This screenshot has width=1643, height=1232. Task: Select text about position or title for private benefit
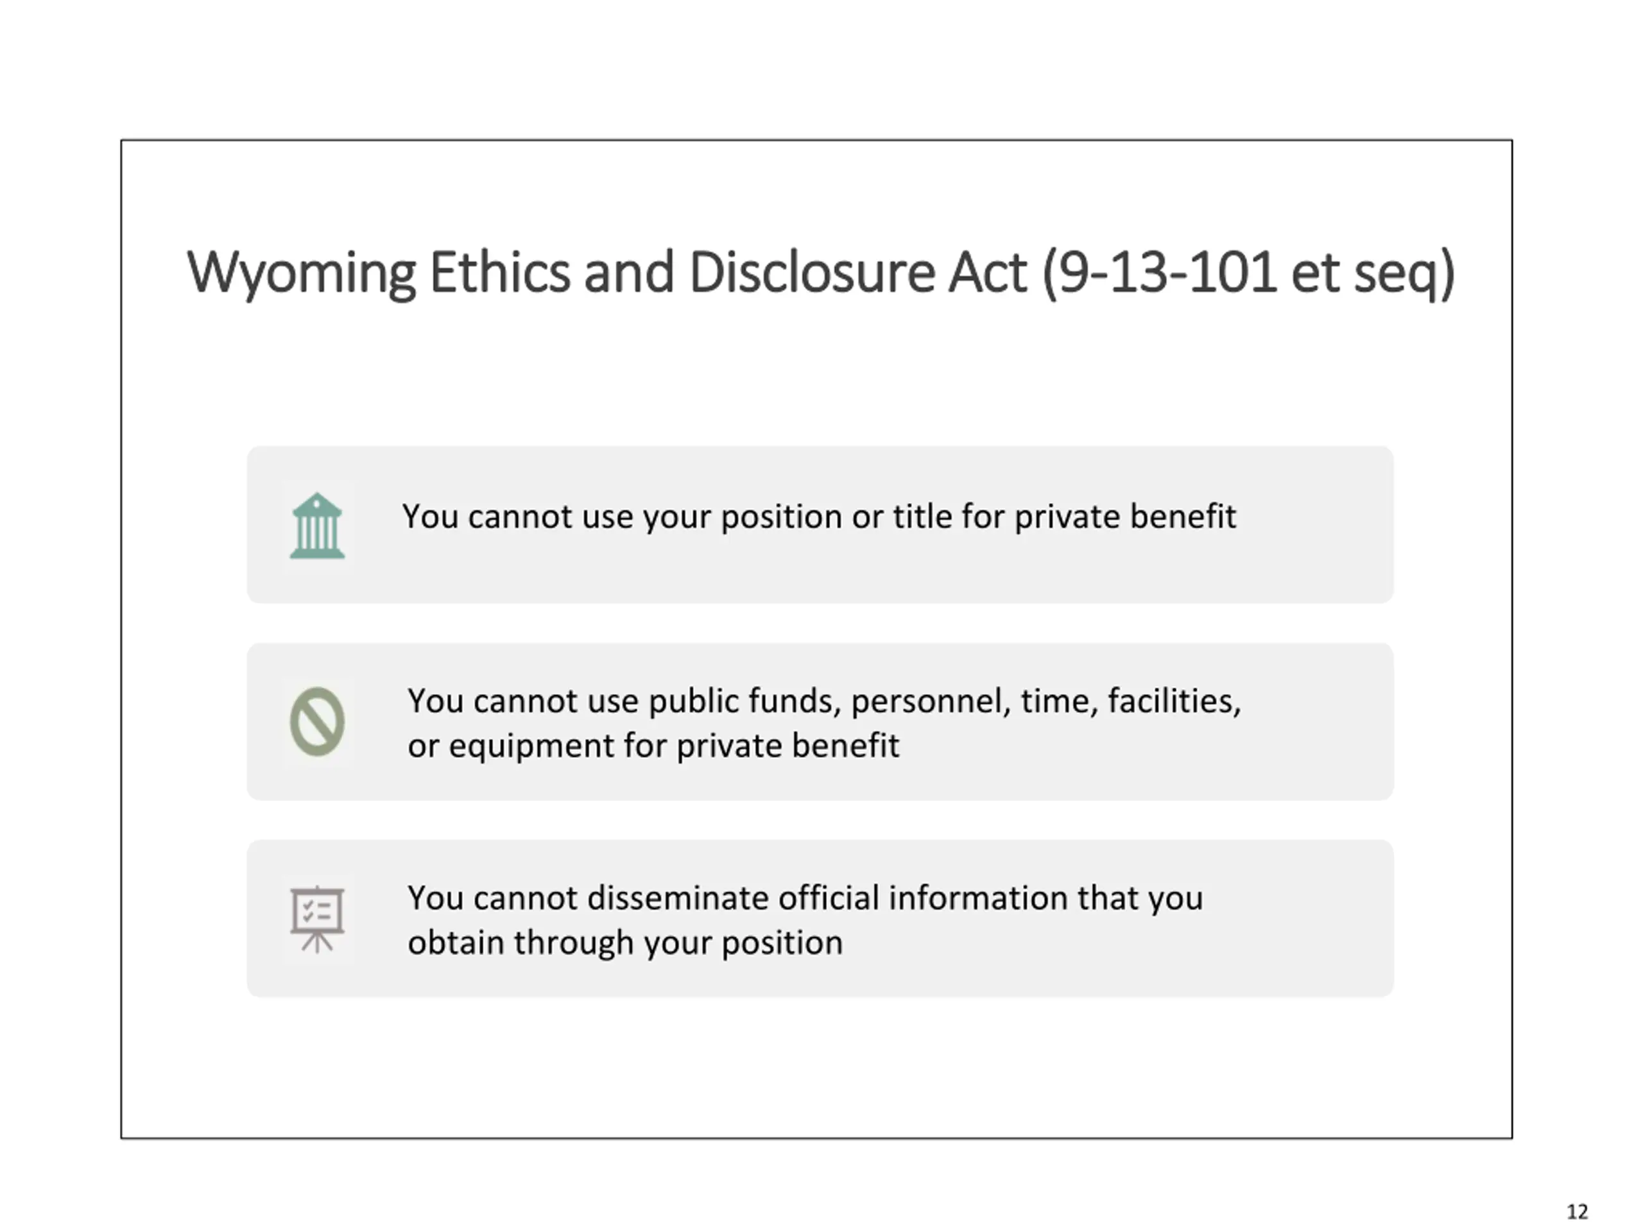pos(820,517)
